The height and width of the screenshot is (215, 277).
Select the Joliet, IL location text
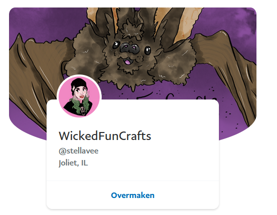pyautogui.click(x=73, y=163)
